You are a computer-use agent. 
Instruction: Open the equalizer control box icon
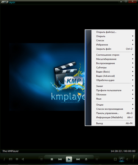[x=42, y=159]
